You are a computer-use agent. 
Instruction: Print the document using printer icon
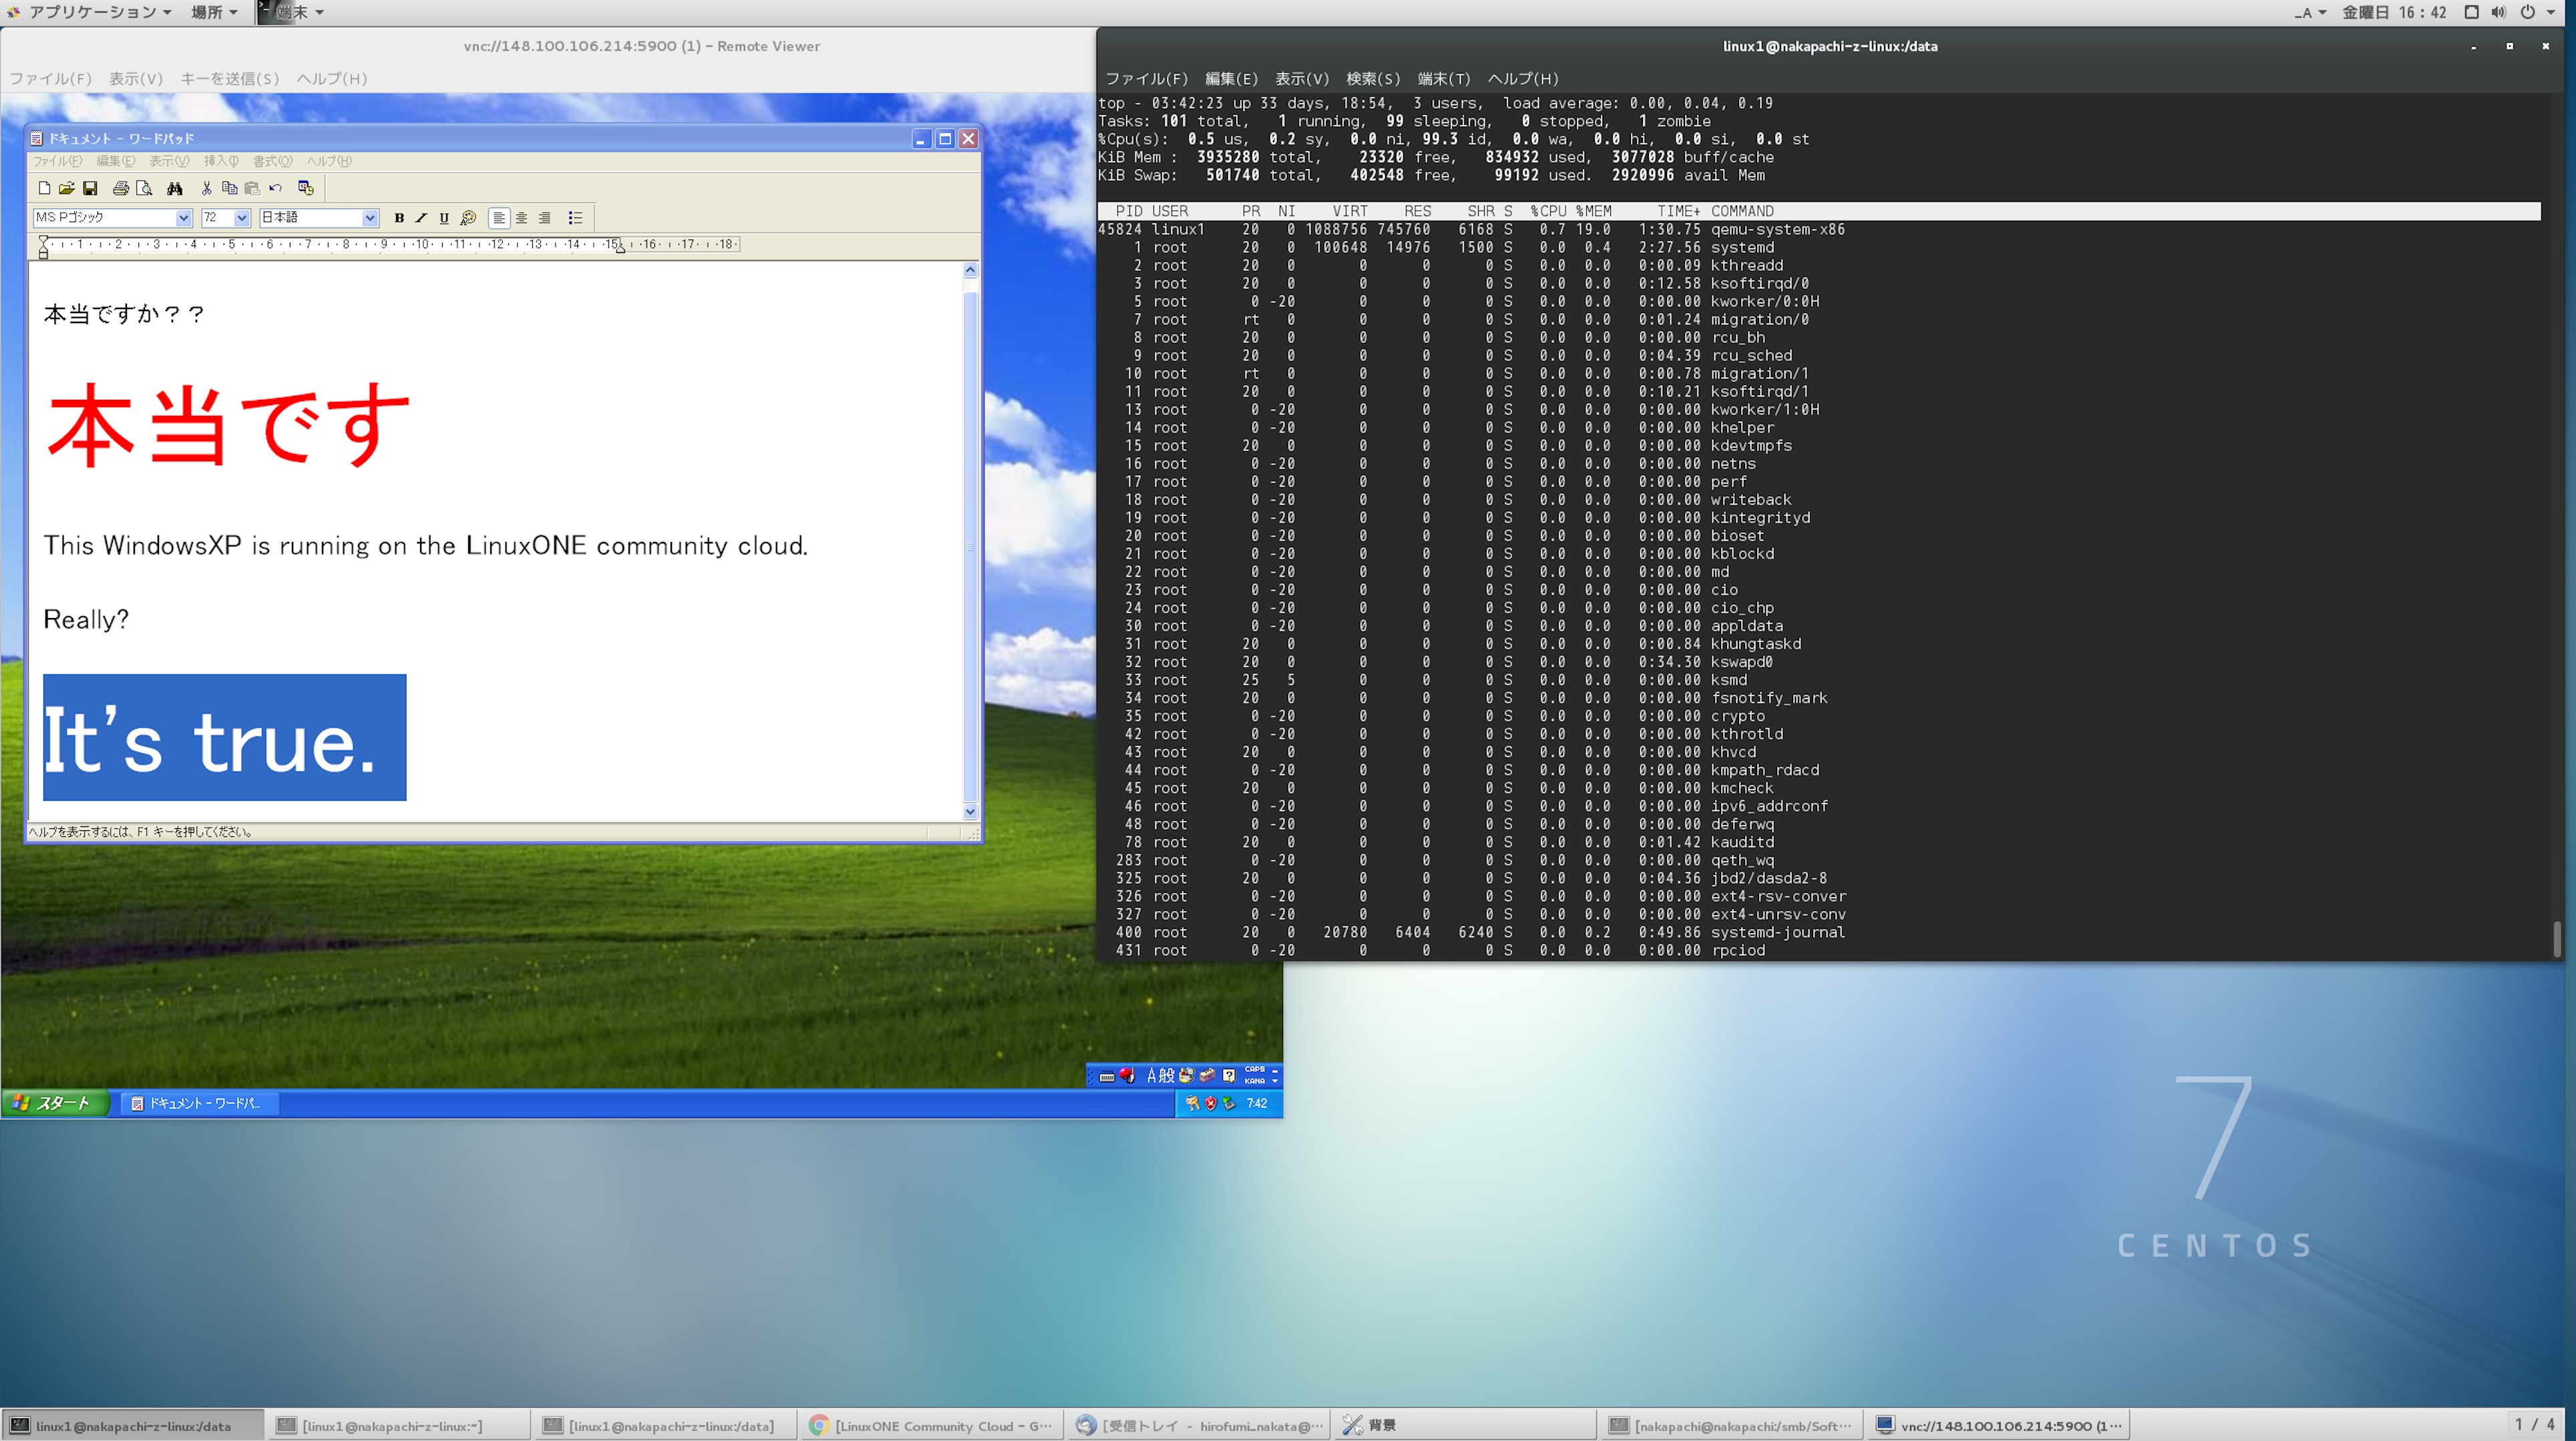(x=121, y=188)
